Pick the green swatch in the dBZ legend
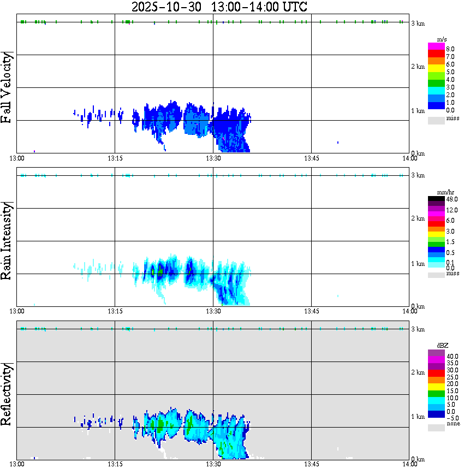Viewport: 464px width, 474px height. click(436, 394)
